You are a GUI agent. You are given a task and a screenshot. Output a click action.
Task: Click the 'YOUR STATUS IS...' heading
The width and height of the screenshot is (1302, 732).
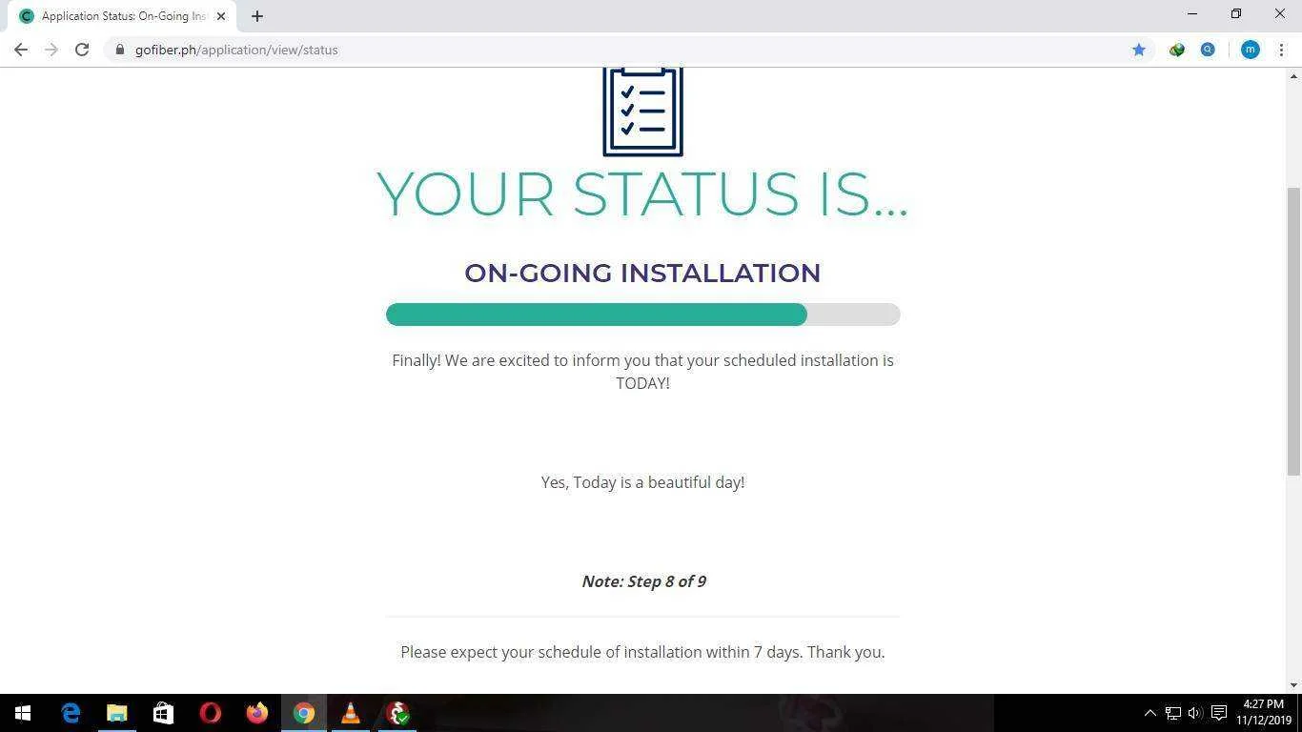(x=642, y=193)
